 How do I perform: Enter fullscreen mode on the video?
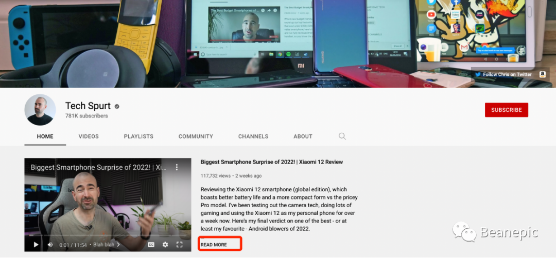180,245
